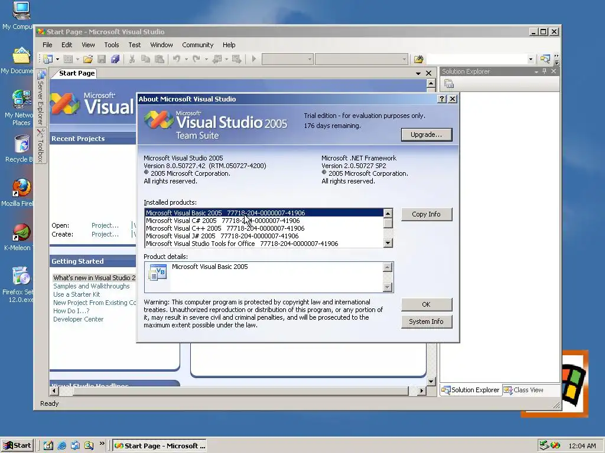Screen dimensions: 605x453
Task: Click the Solution Explorer toolbar window icon
Action: (x=545, y=59)
